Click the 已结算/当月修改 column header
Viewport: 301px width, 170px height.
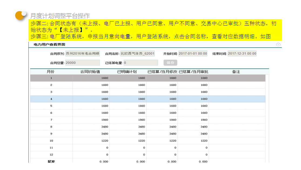click(x=162, y=72)
